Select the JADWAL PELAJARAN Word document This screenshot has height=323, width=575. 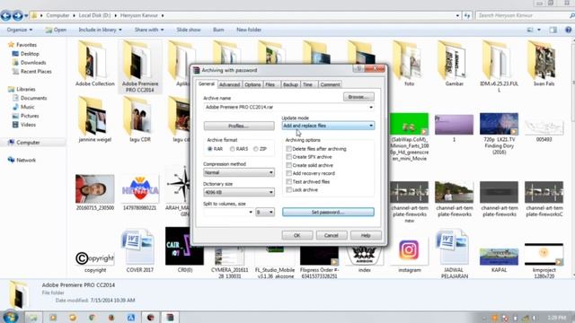(x=454, y=254)
